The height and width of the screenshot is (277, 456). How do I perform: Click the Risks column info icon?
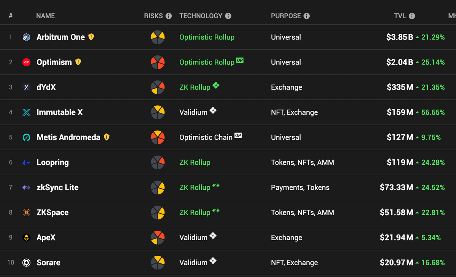(169, 16)
